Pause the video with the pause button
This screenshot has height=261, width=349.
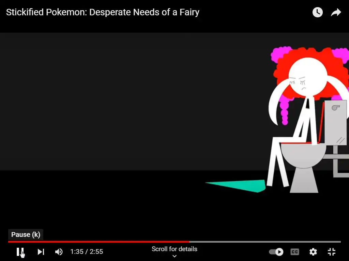tap(20, 252)
